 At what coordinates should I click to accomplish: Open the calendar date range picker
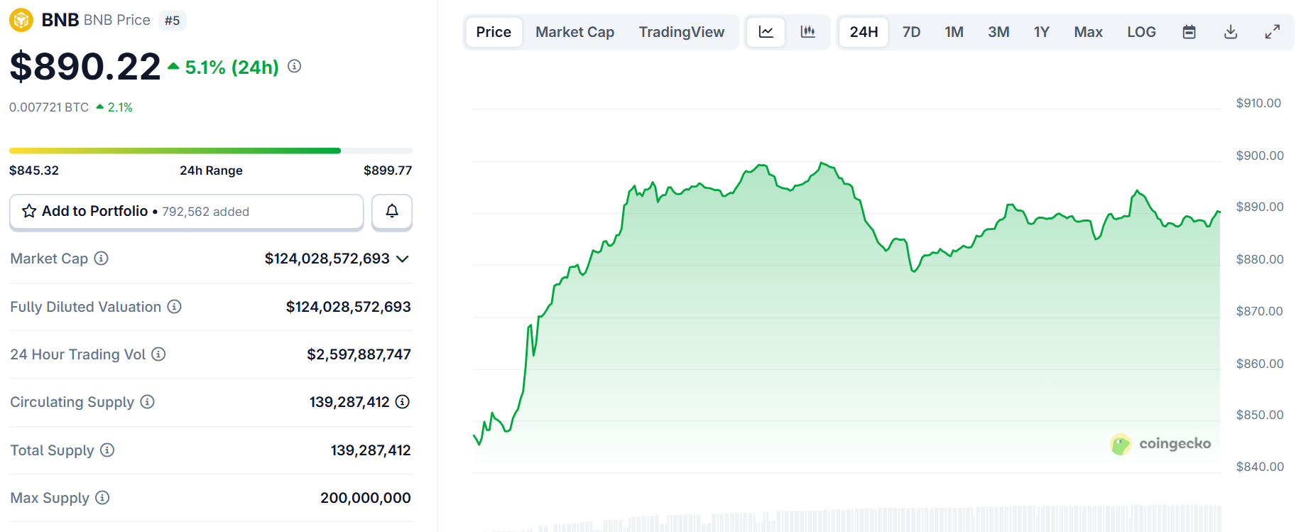tap(1189, 32)
